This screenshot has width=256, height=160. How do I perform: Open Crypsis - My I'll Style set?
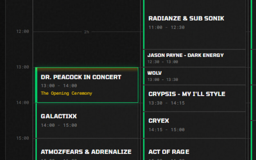tap(187, 94)
